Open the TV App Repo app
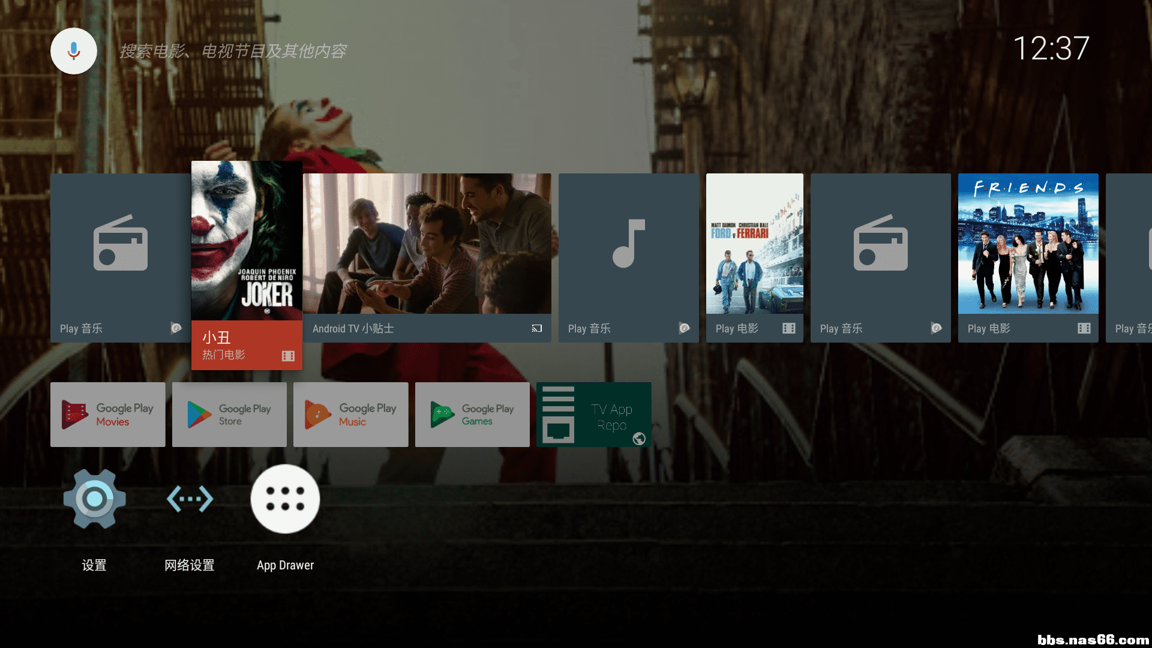This screenshot has width=1152, height=648. point(593,414)
